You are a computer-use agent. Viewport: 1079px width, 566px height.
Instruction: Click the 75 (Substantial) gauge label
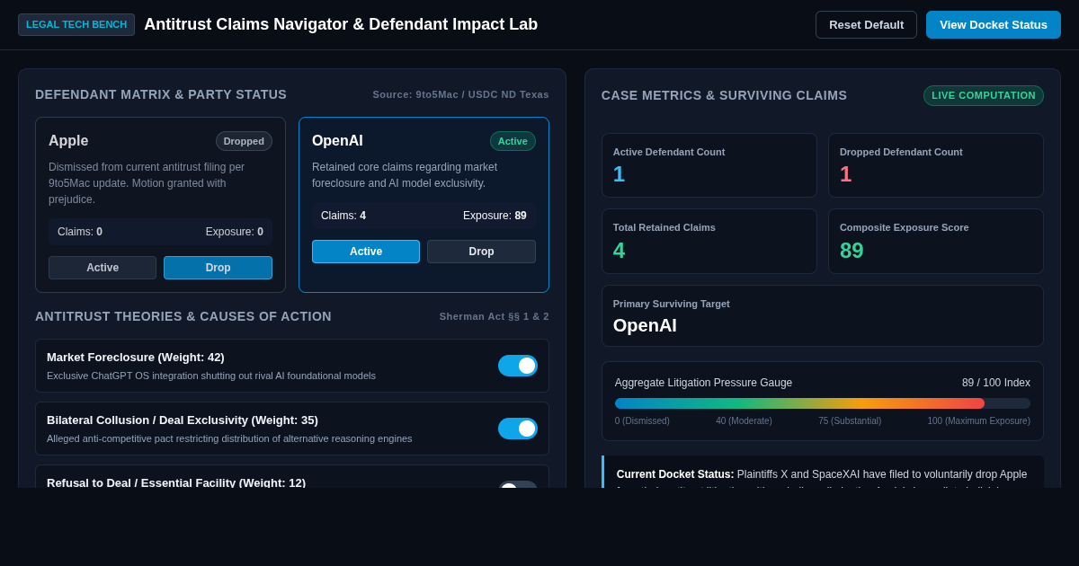pos(850,421)
